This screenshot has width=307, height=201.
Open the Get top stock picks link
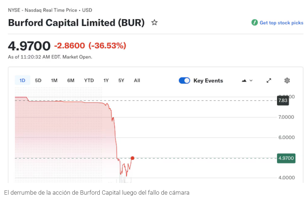(x=281, y=23)
